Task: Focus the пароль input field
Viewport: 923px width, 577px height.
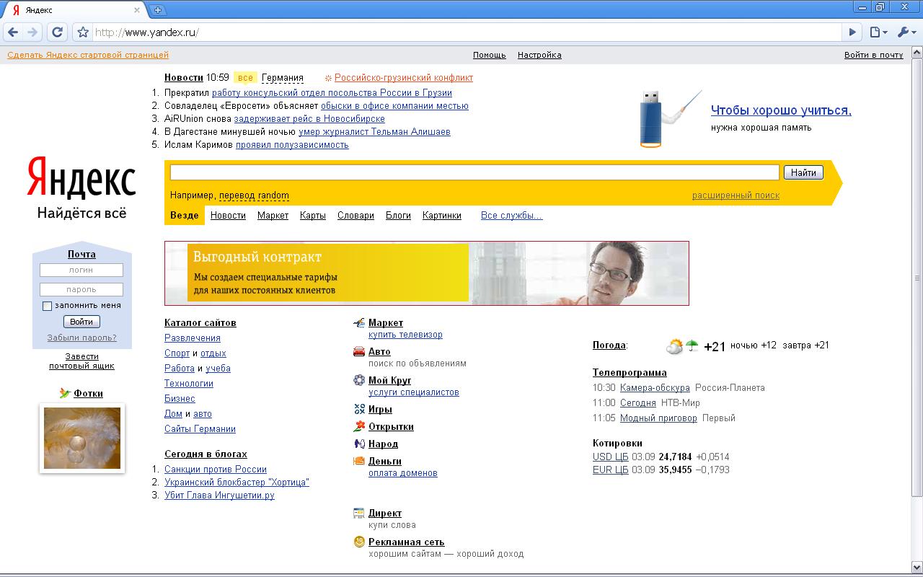Action: point(81,289)
